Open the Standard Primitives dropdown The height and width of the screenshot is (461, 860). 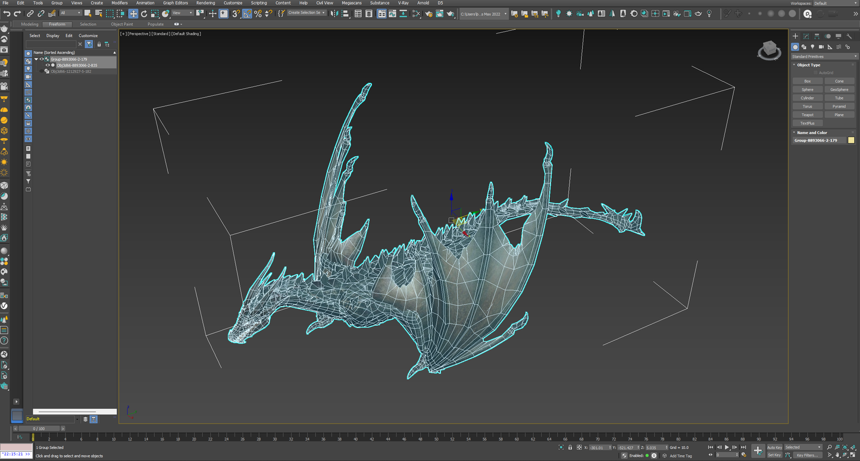tap(824, 57)
